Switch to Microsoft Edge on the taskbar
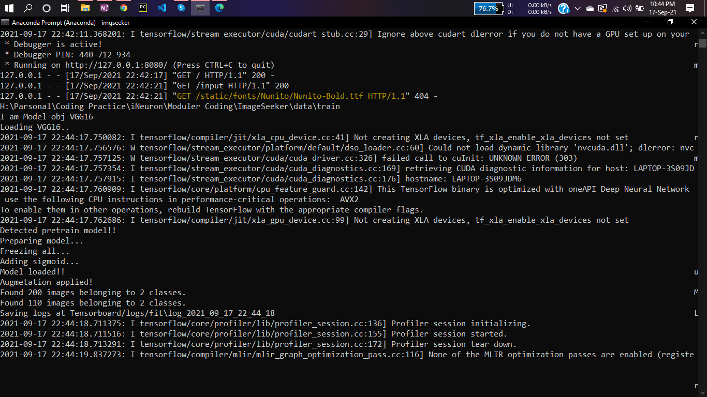The image size is (707, 397). pyautogui.click(x=219, y=8)
